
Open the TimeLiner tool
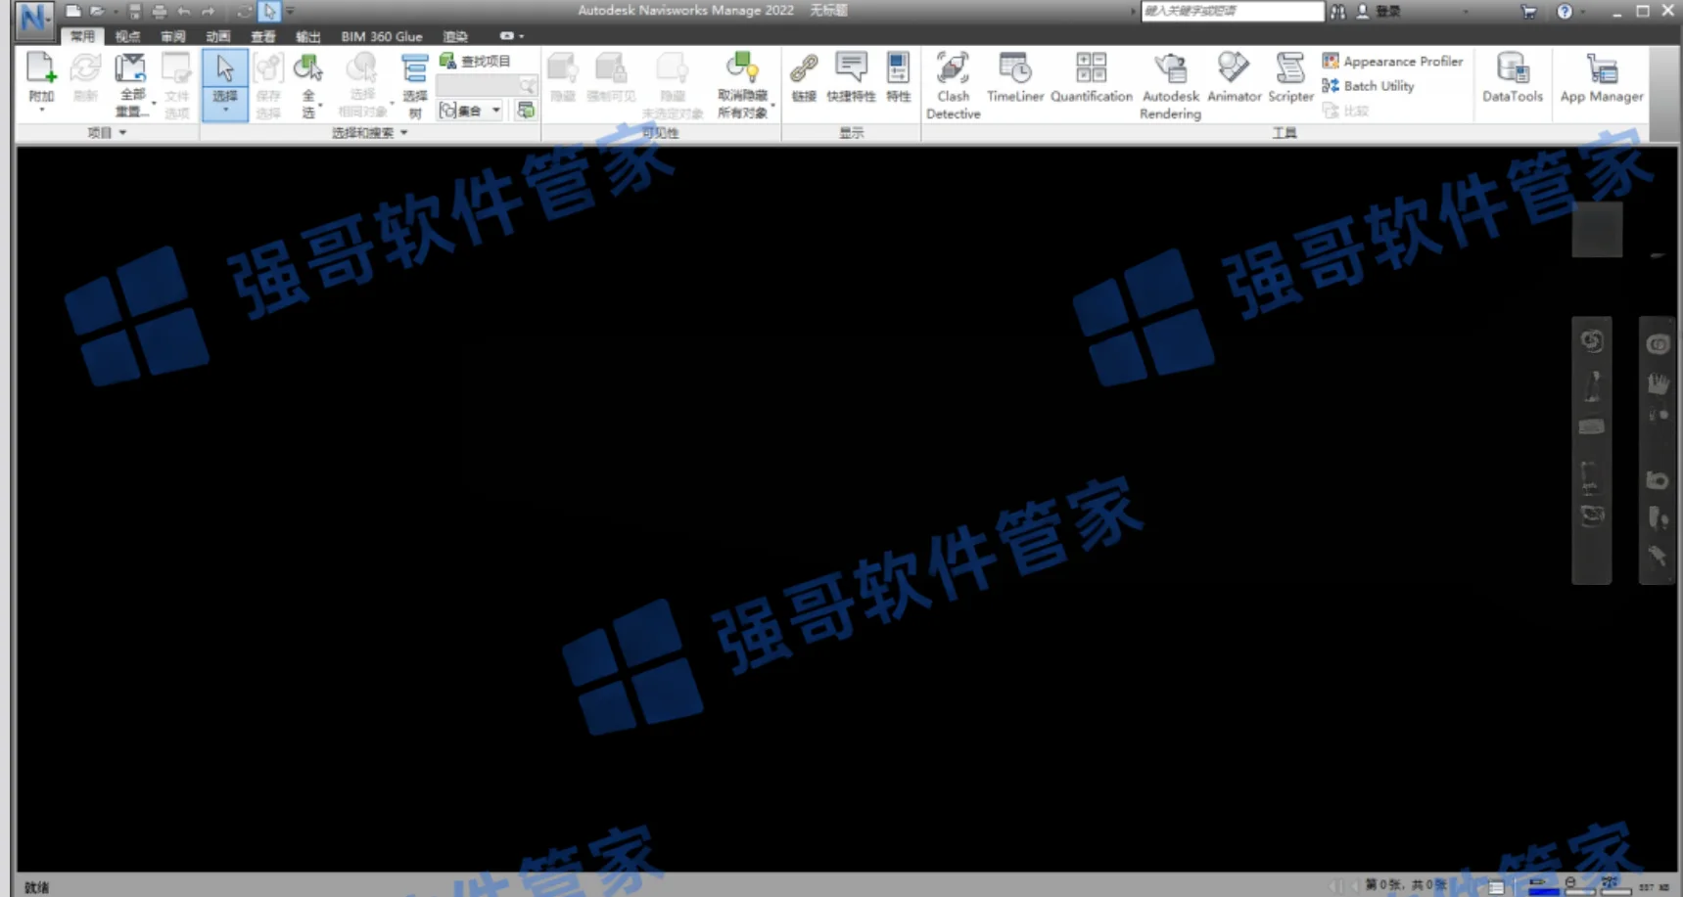tap(1015, 77)
